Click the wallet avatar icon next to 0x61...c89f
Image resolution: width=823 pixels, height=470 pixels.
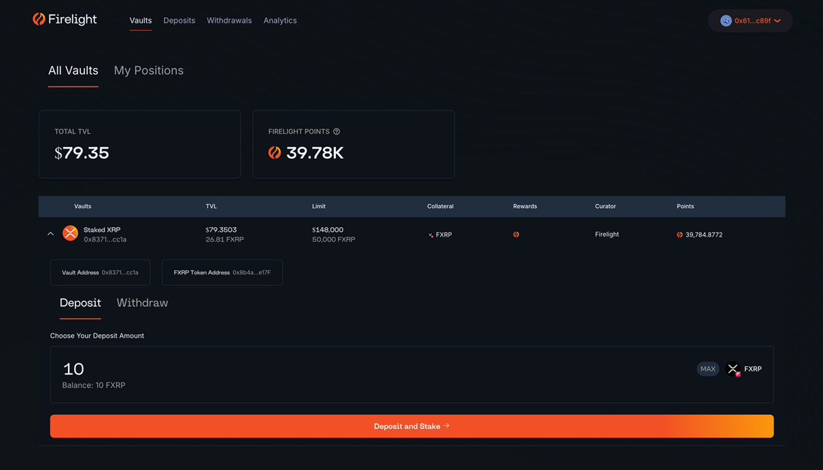tap(725, 21)
